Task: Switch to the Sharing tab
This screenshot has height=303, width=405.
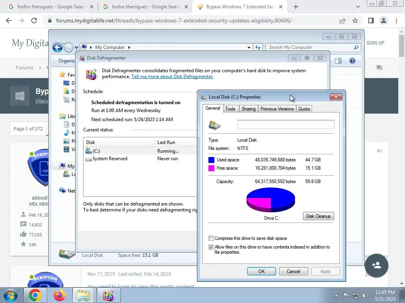Action: pos(248,109)
